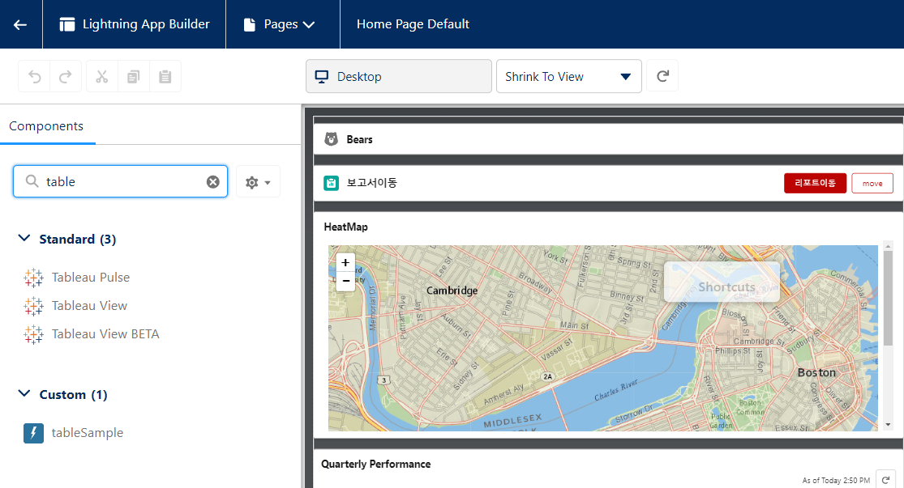
Task: Collapse the Standard (3) section
Action: [x=24, y=238]
